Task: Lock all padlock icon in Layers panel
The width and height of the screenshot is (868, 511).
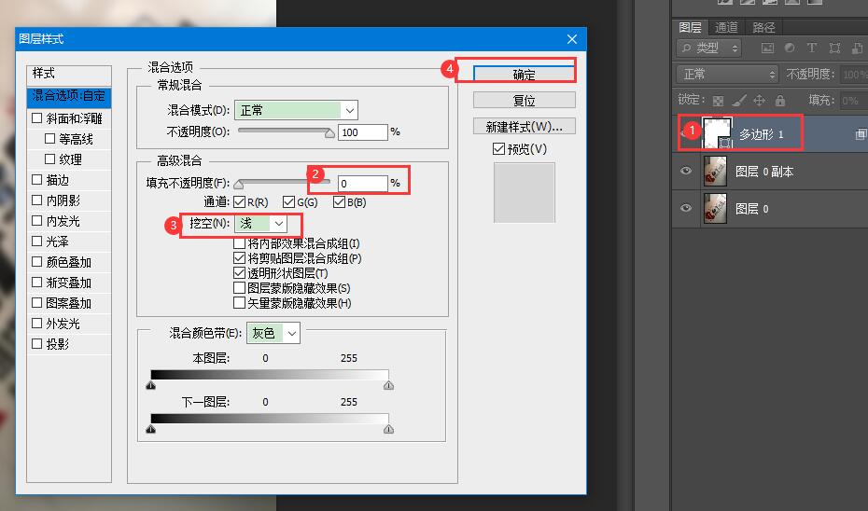Action: coord(780,100)
